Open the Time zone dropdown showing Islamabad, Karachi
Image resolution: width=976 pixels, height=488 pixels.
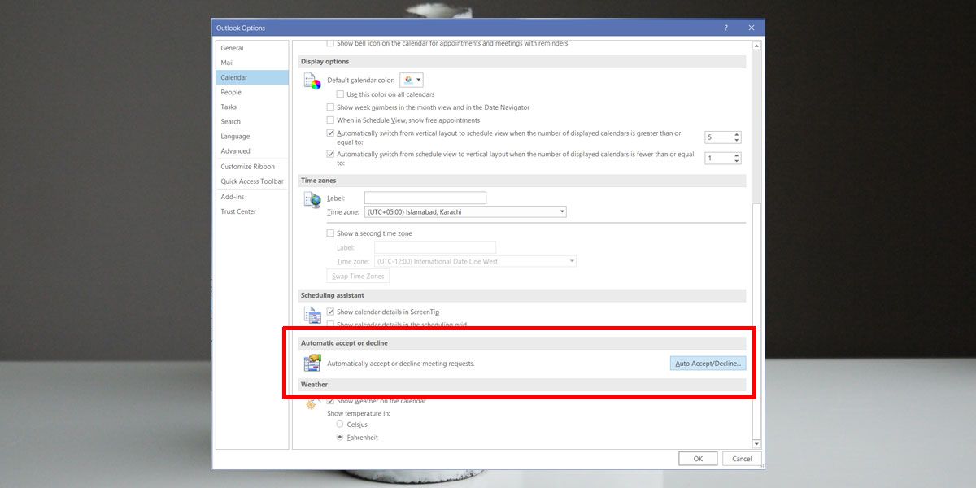pyautogui.click(x=561, y=211)
